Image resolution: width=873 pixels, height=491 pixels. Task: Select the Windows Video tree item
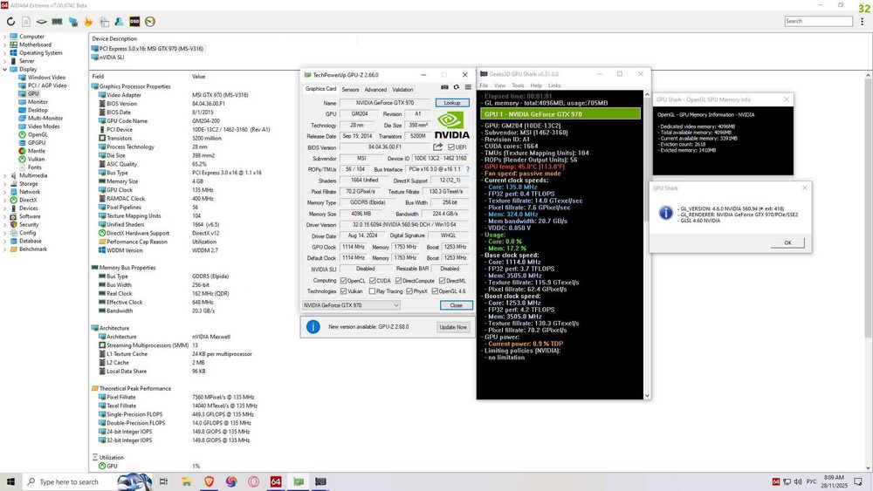click(47, 78)
